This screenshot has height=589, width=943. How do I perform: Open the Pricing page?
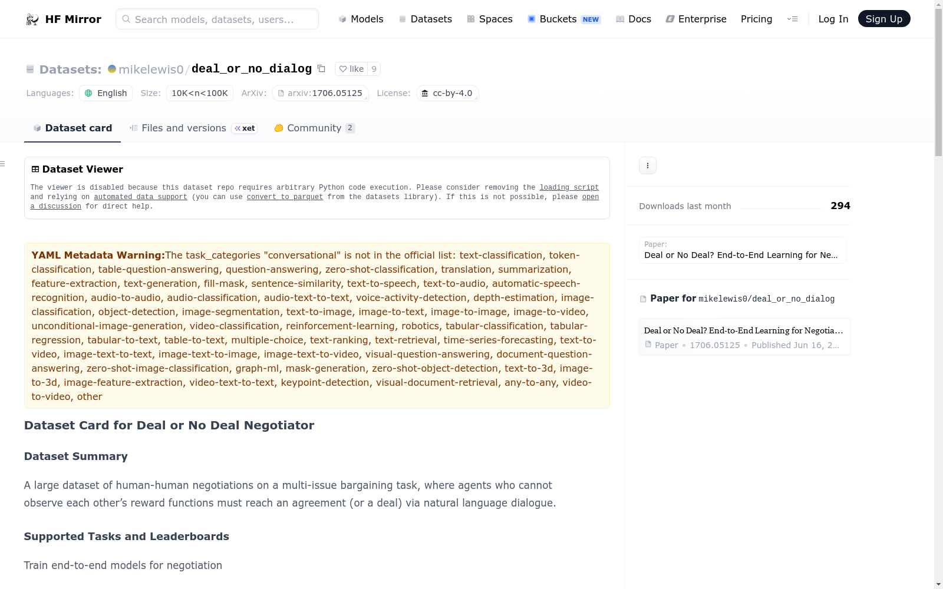tap(756, 19)
